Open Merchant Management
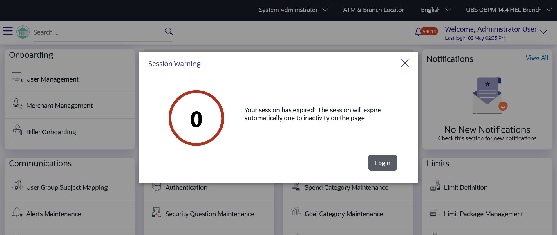This screenshot has width=557, height=235. point(59,106)
